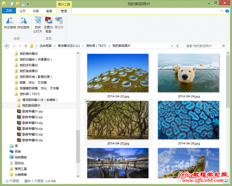Select the 我的手机备份 folder
Viewport: 232px width, 186px height.
tap(26, 65)
